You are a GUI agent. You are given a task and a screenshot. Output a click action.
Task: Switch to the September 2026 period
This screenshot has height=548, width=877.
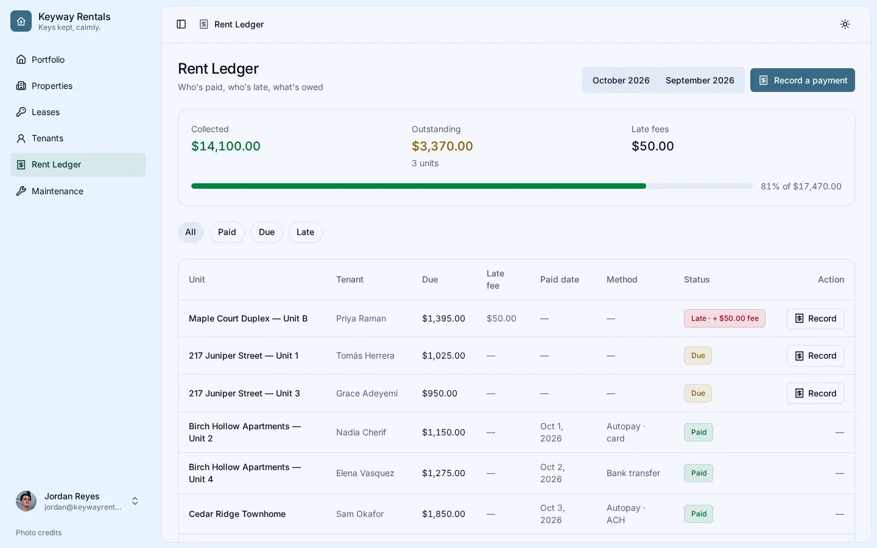[x=700, y=80]
